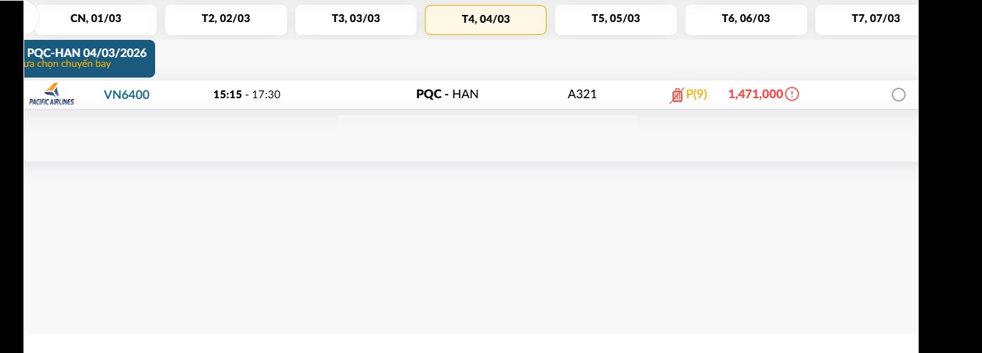
Task: Select the highlighted T4, 04/03 date tab
Action: coord(485,19)
